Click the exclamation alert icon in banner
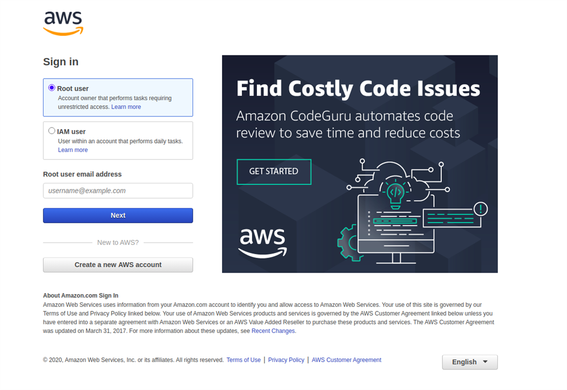Viewport: 567px width, 390px height. point(481,209)
